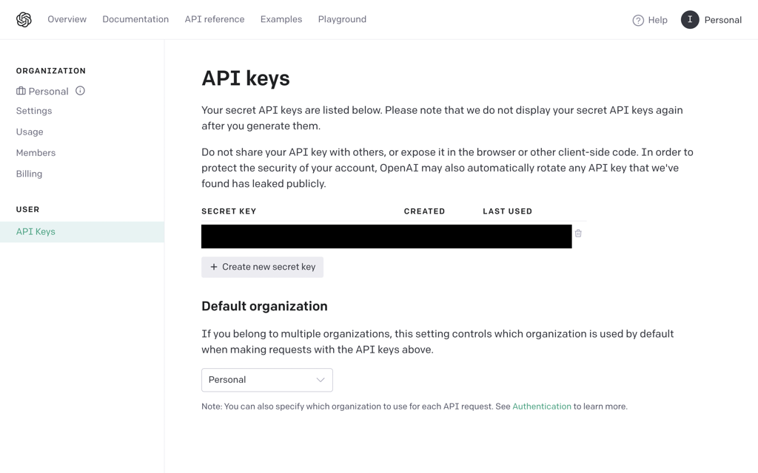Click the chevron arrow in organization selector
The image size is (758, 473).
[320, 380]
